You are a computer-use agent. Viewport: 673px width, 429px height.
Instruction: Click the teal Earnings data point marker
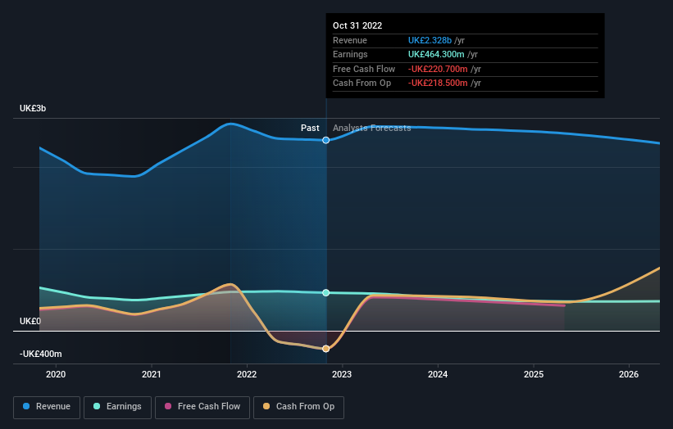325,293
